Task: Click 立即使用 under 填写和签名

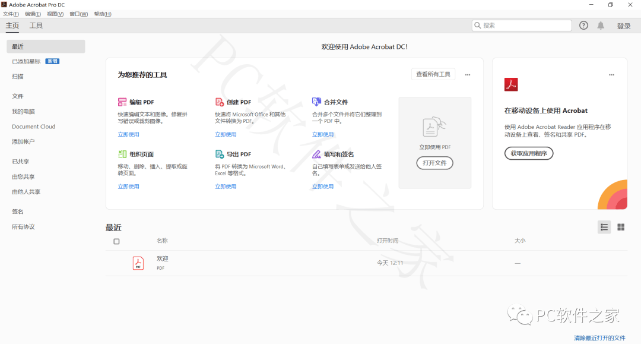Action: click(323, 186)
